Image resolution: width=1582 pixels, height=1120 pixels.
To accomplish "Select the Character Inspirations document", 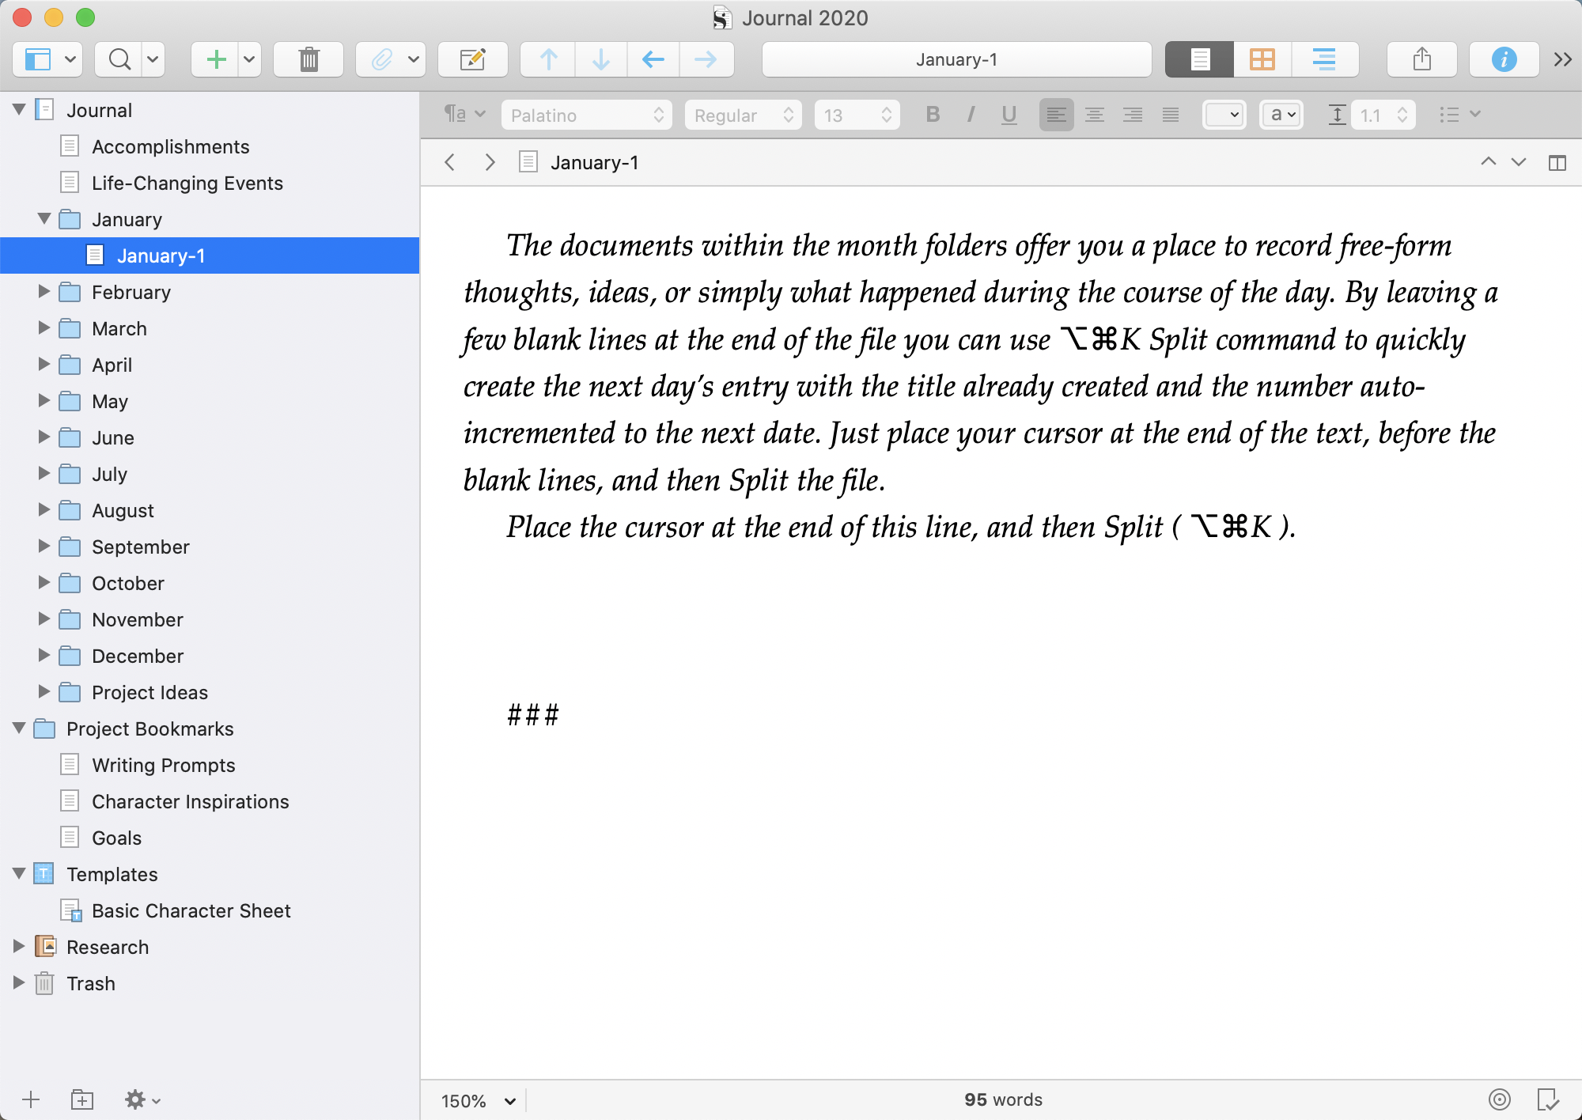I will coord(191,801).
